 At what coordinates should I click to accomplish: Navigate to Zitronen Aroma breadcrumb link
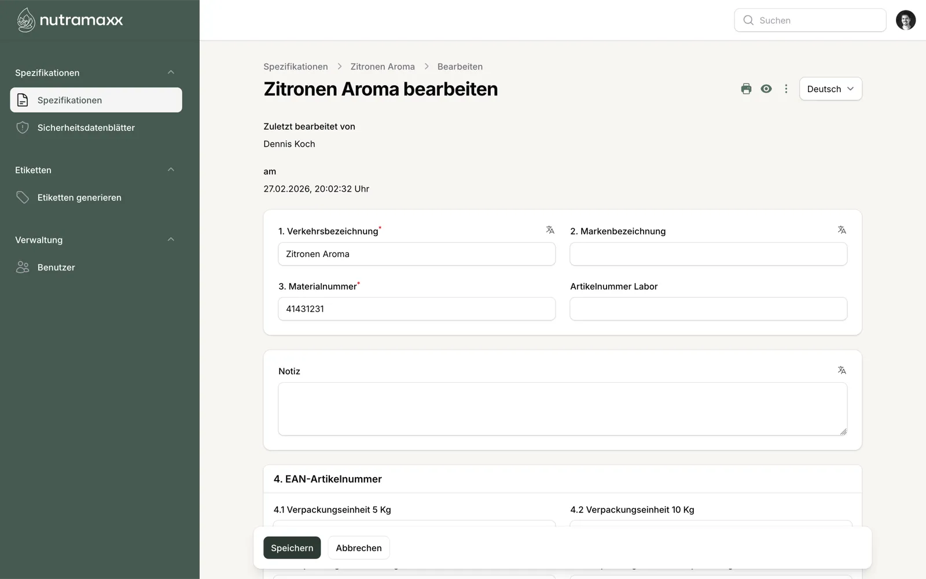(383, 67)
